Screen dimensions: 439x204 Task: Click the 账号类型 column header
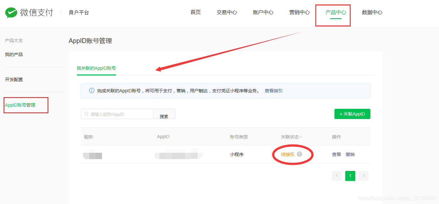coord(239,137)
